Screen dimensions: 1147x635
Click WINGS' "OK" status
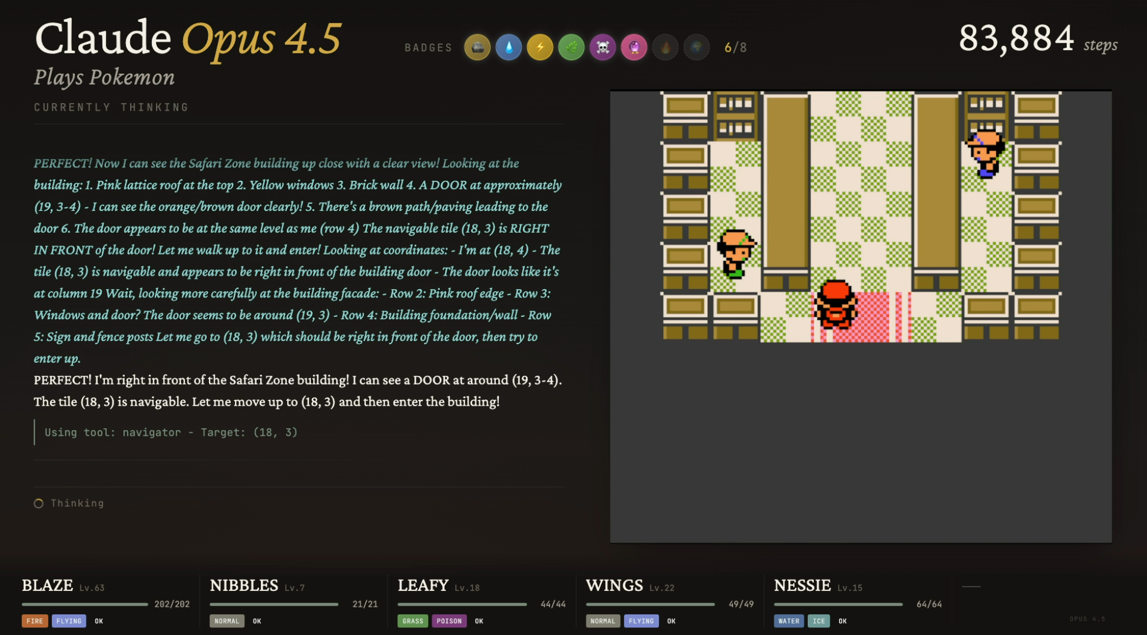(x=671, y=621)
